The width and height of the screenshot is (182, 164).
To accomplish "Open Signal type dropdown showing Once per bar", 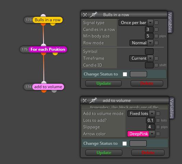I will pyautogui.click(x=136, y=23).
